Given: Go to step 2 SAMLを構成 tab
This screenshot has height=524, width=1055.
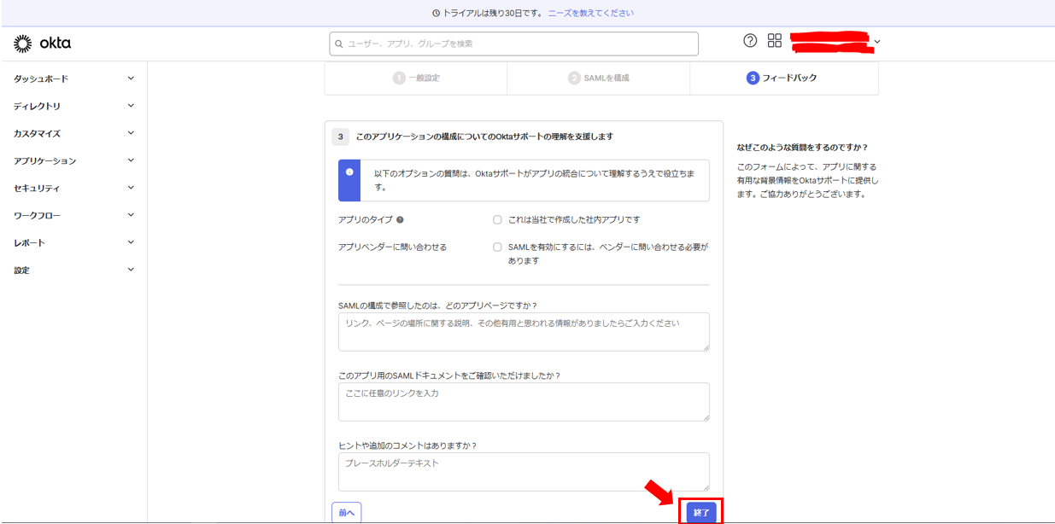Looking at the screenshot, I should [x=599, y=78].
